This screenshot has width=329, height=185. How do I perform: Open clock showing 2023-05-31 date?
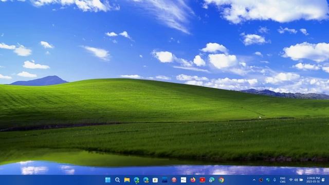pyautogui.click(x=313, y=180)
